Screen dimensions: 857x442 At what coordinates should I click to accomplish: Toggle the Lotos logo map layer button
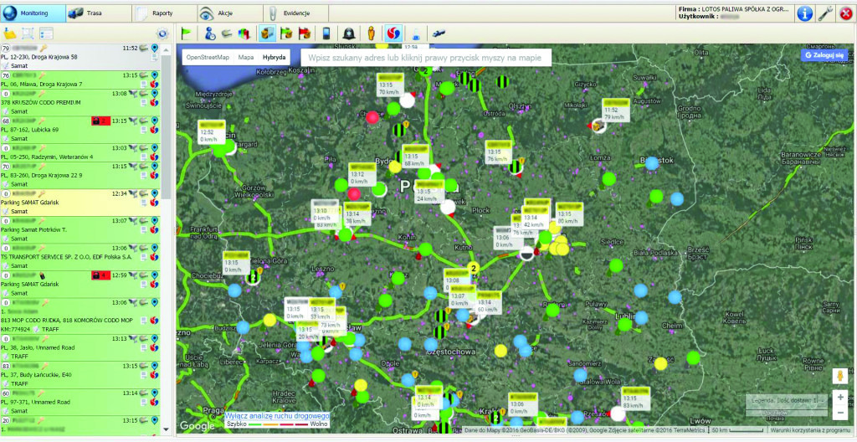(x=393, y=33)
